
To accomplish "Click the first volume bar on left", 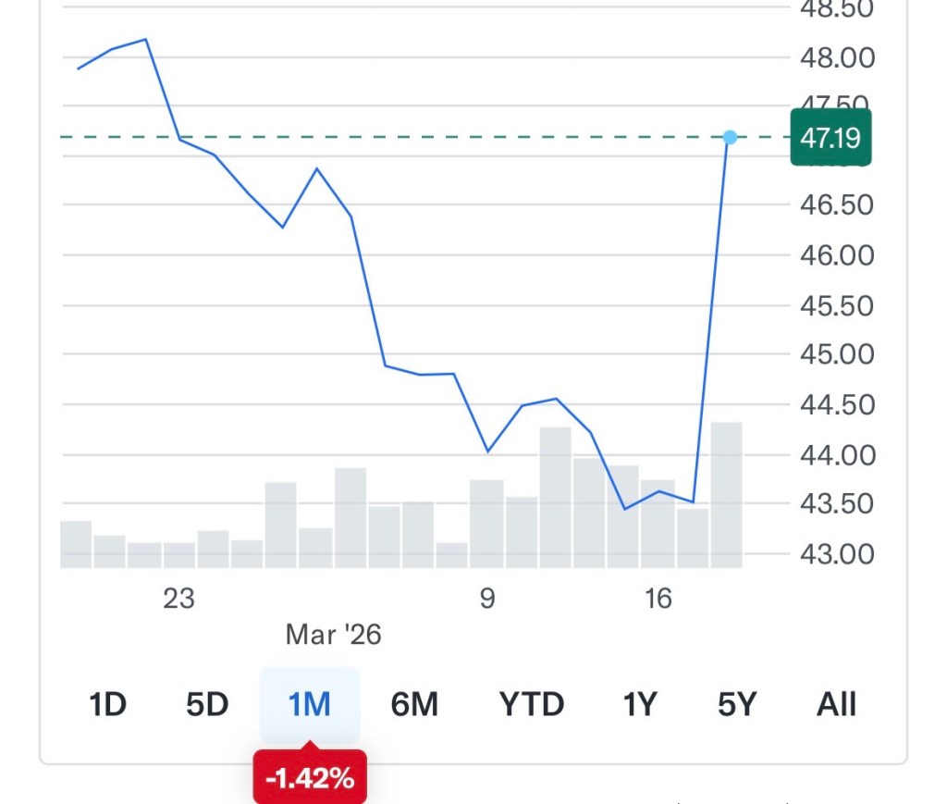I will (76, 544).
